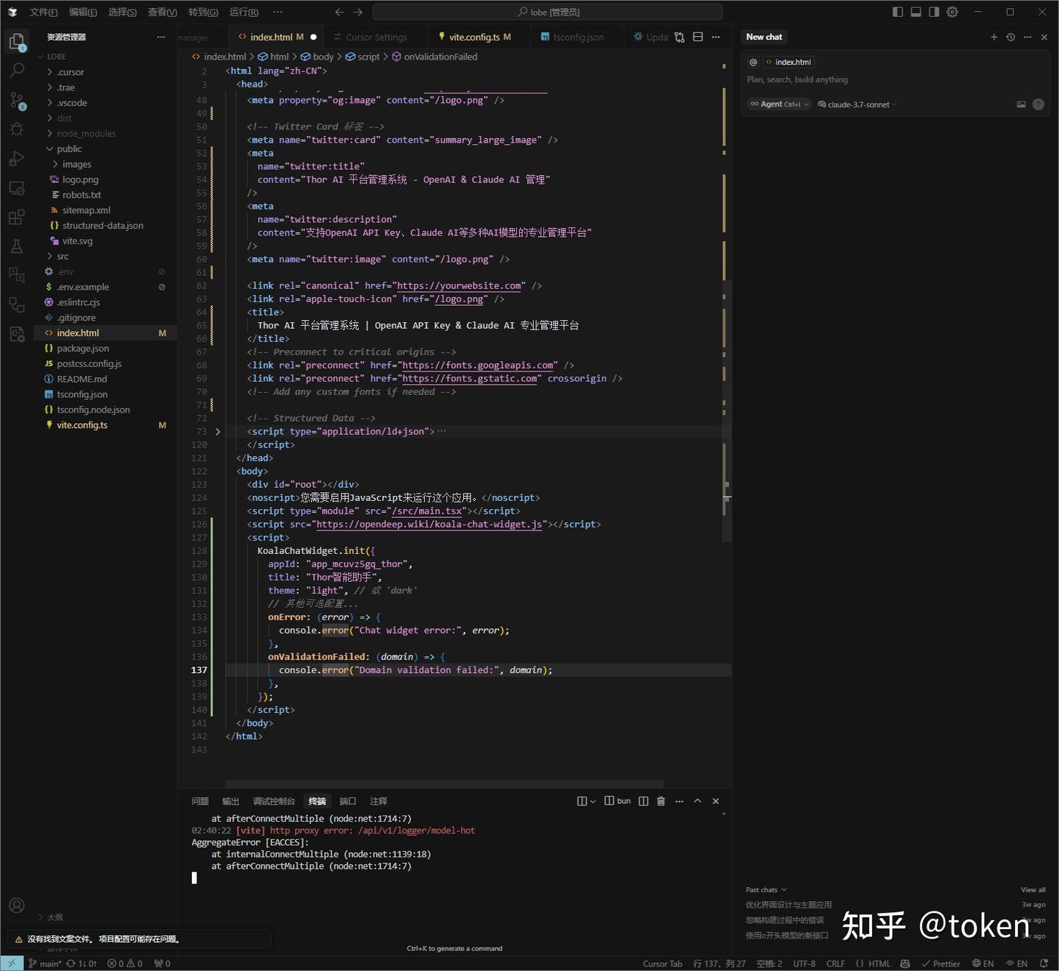Open the fonts.googleapis.com link in code
This screenshot has width=1059, height=971.
[478, 366]
